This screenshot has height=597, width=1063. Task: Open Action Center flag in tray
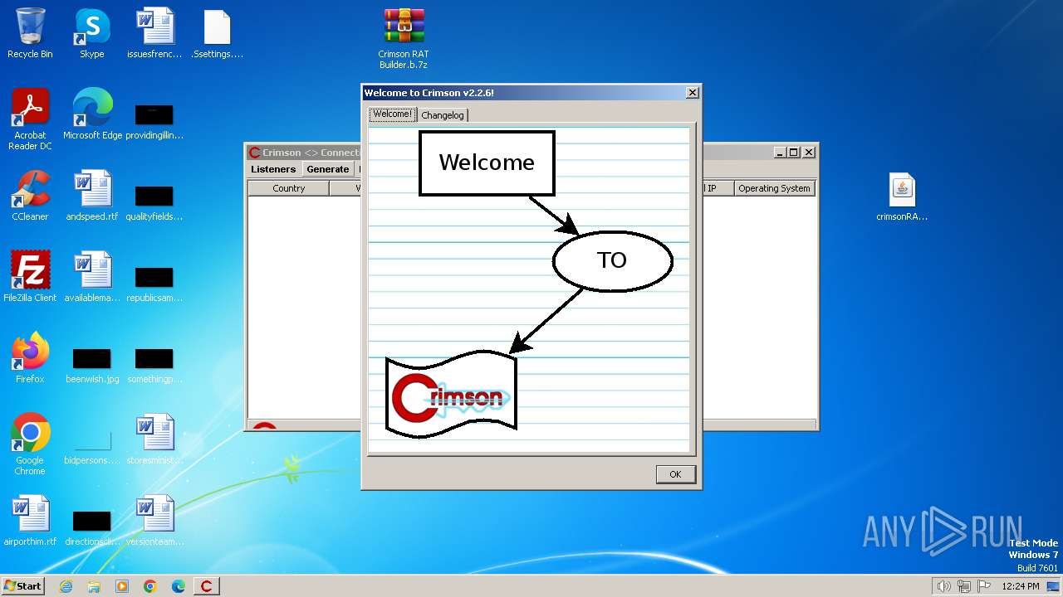[984, 586]
